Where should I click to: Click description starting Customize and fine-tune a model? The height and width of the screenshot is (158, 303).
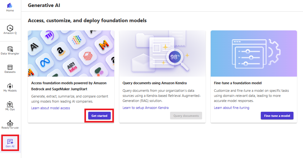[251, 96]
